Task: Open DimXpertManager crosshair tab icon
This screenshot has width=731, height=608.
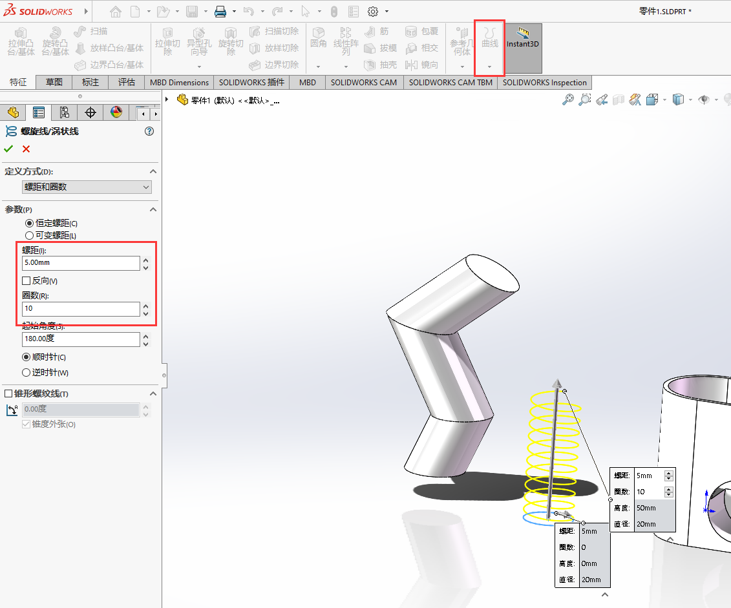Action: pyautogui.click(x=90, y=112)
